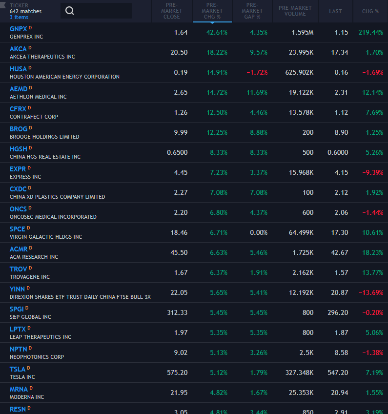This screenshot has width=388, height=414.
Task: Open RESN ticker link
Action: [18, 410]
